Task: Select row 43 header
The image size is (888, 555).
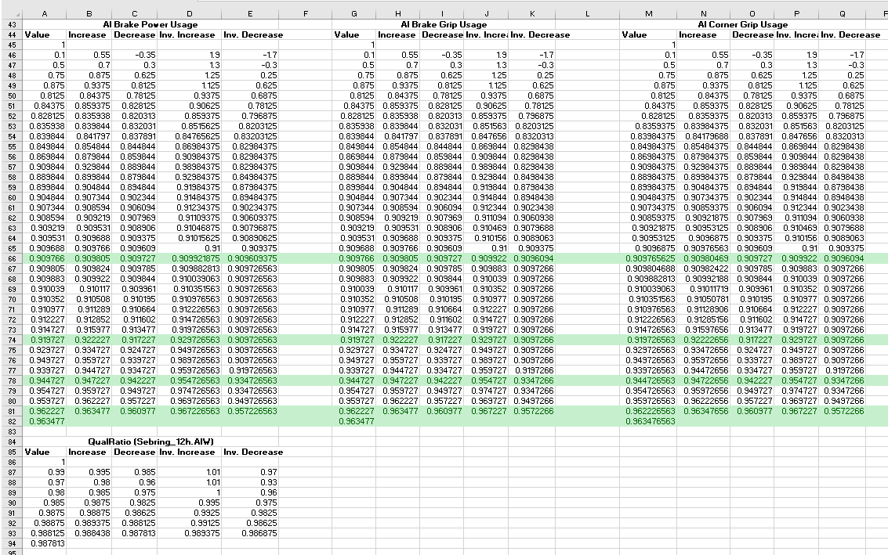Action: 11,24
